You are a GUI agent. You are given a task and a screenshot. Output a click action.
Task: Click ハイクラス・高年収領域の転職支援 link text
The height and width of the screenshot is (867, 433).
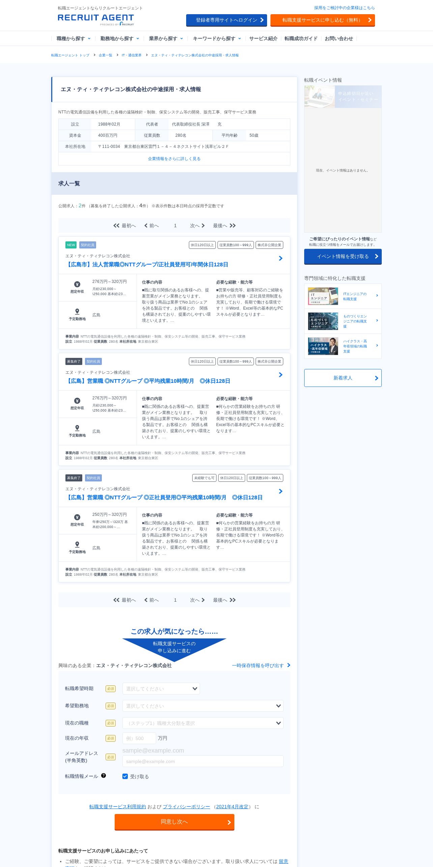pyautogui.click(x=355, y=346)
